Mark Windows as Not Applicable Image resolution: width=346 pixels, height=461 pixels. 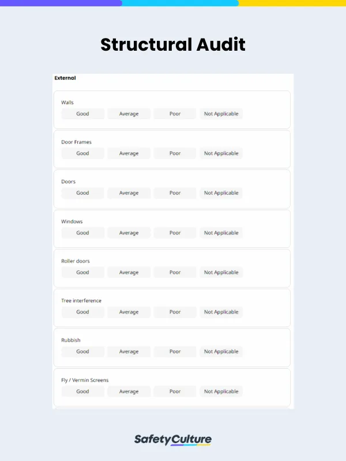pyautogui.click(x=221, y=233)
